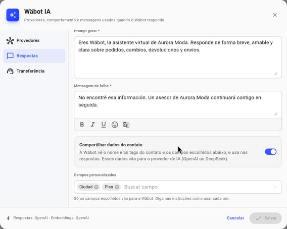287x229 pixels.
Task: Click the Transferência headset agent icon
Action: [10, 71]
